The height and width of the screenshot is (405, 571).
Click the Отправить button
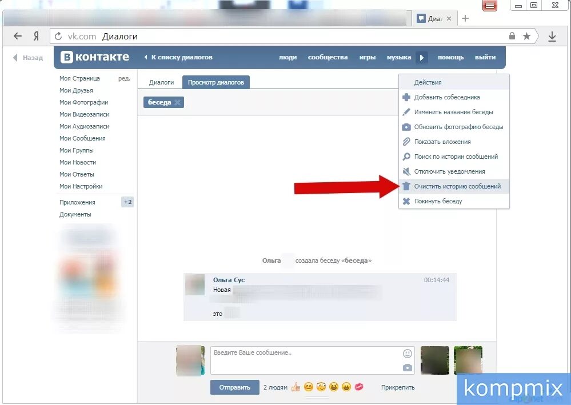tap(234, 387)
